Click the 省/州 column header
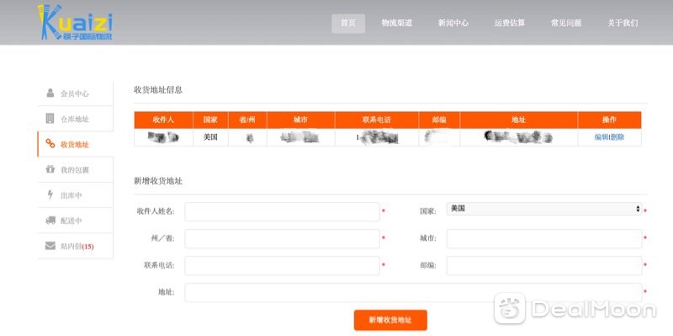This screenshot has height=336, width=673. click(247, 120)
